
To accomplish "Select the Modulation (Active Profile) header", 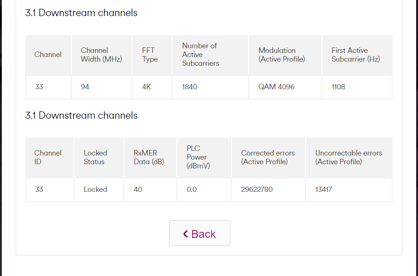I will coord(282,55).
